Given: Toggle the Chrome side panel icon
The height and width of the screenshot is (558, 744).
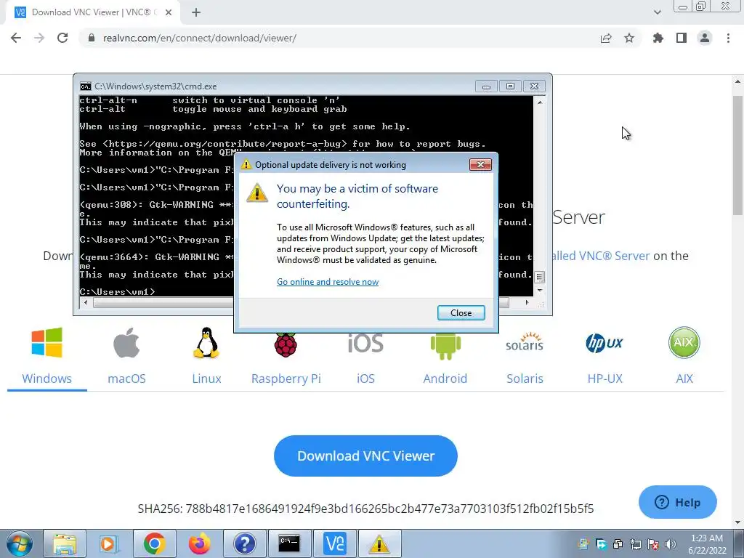Looking at the screenshot, I should coord(682,38).
